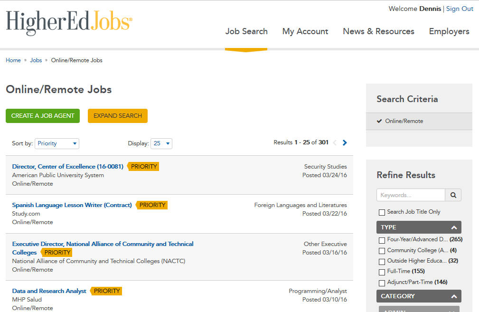The width and height of the screenshot is (479, 312).
Task: Click the previous results page arrow
Action: pyautogui.click(x=335, y=142)
